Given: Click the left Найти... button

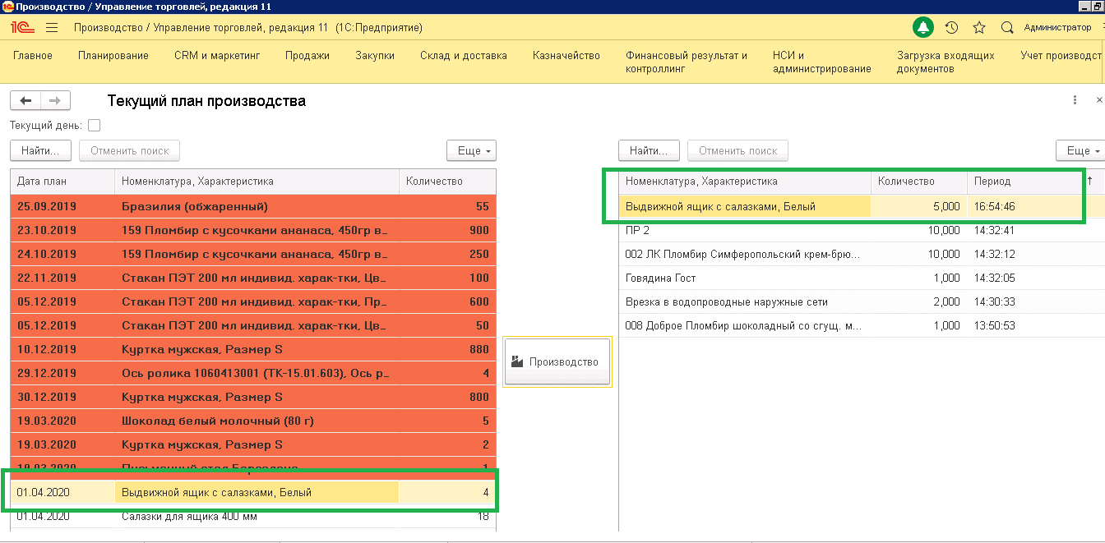Looking at the screenshot, I should (40, 151).
